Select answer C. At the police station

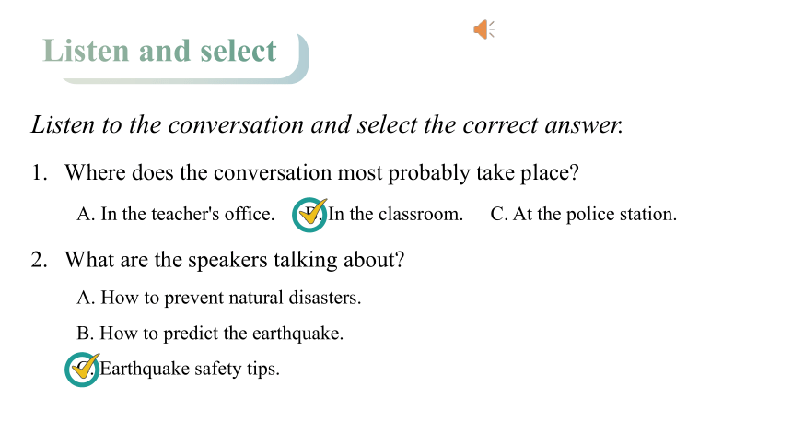[x=583, y=214]
